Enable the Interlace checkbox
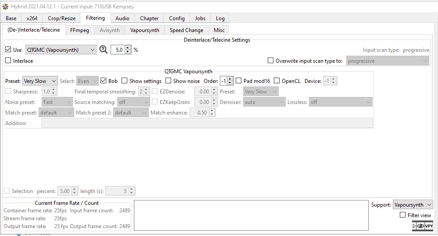This screenshot has width=438, height=236. 8,61
